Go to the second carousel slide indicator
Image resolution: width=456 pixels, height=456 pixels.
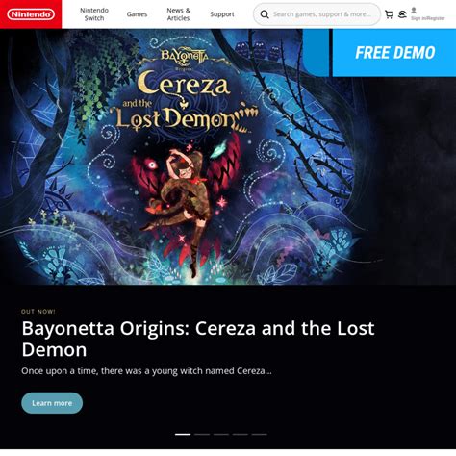[202, 434]
